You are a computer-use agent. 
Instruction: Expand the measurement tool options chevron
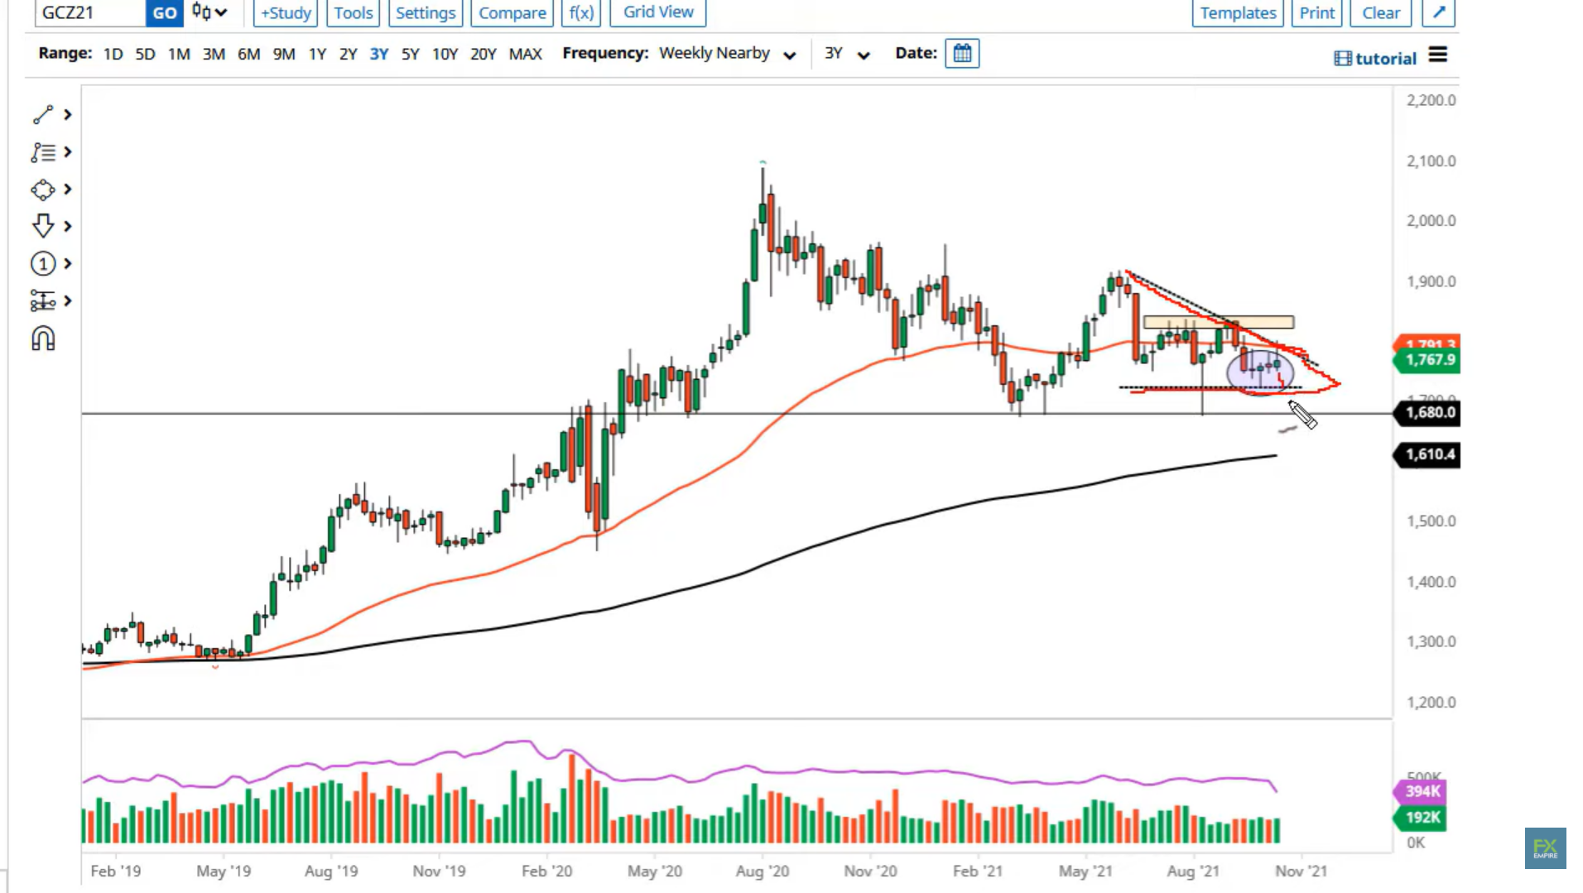pyautogui.click(x=68, y=300)
